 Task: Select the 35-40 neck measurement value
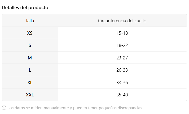(x=122, y=95)
